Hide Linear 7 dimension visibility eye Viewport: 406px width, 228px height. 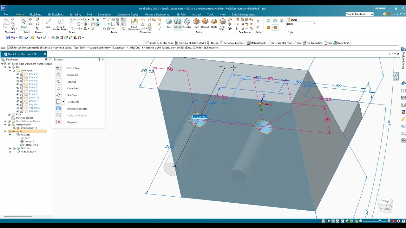pos(18,87)
